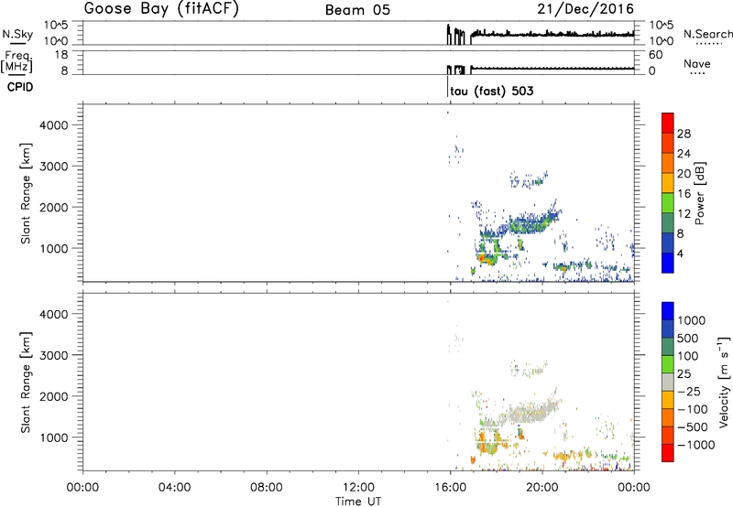Image resolution: width=733 pixels, height=507 pixels.
Task: Click the '18' frequency axis tick label
Action: 61,55
